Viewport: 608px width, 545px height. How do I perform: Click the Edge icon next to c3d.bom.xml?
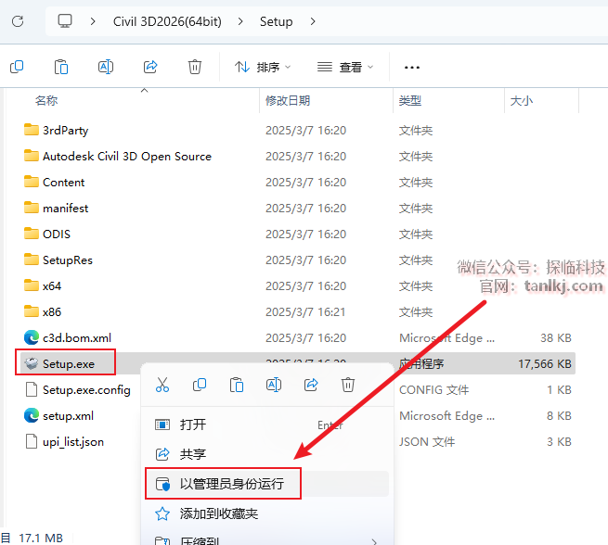32,337
